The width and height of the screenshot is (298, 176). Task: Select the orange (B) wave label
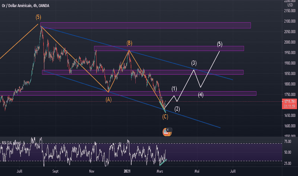pyautogui.click(x=129, y=43)
